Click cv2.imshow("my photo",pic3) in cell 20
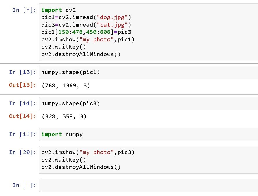 pyautogui.click(x=88, y=152)
